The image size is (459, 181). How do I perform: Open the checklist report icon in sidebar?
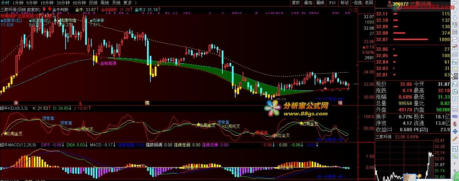coord(455,25)
